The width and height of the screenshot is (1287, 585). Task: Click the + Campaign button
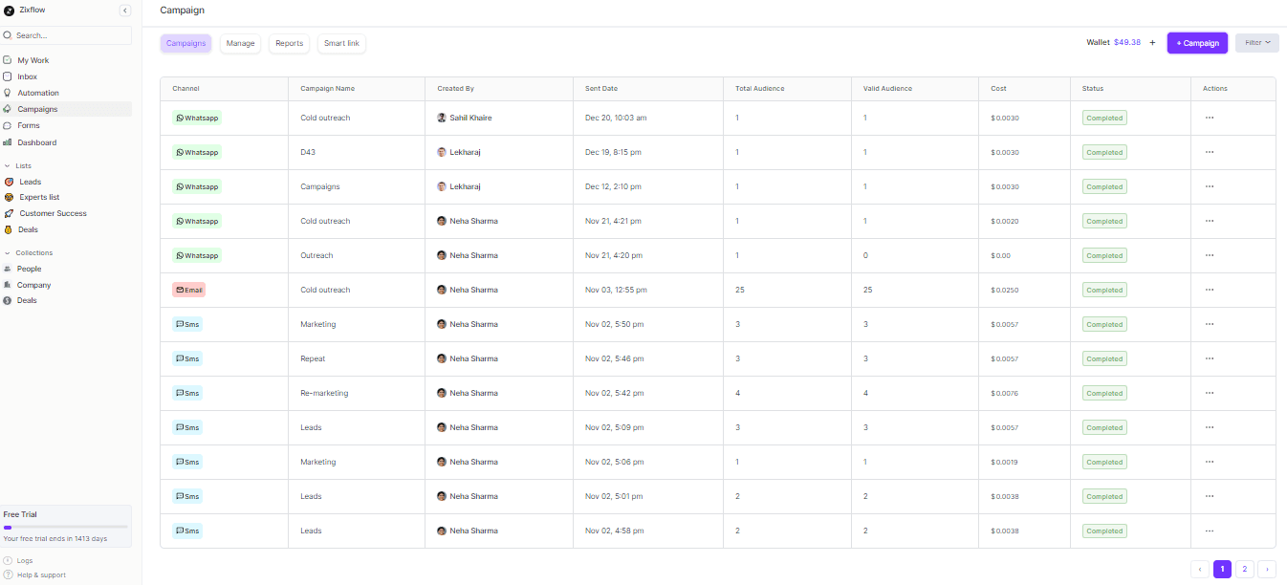click(x=1197, y=43)
